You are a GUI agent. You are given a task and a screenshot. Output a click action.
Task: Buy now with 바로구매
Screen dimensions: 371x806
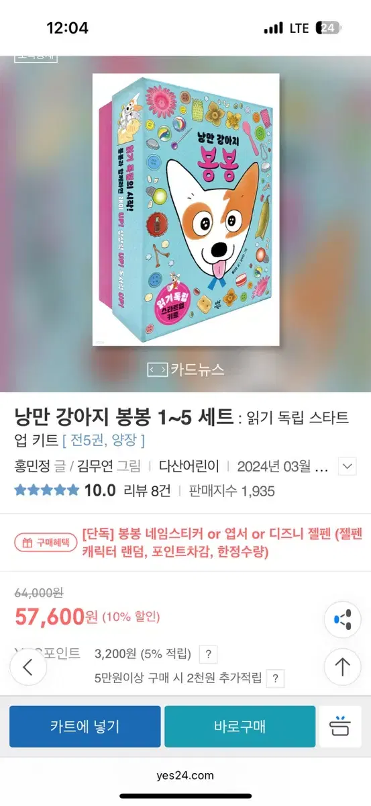click(x=240, y=726)
